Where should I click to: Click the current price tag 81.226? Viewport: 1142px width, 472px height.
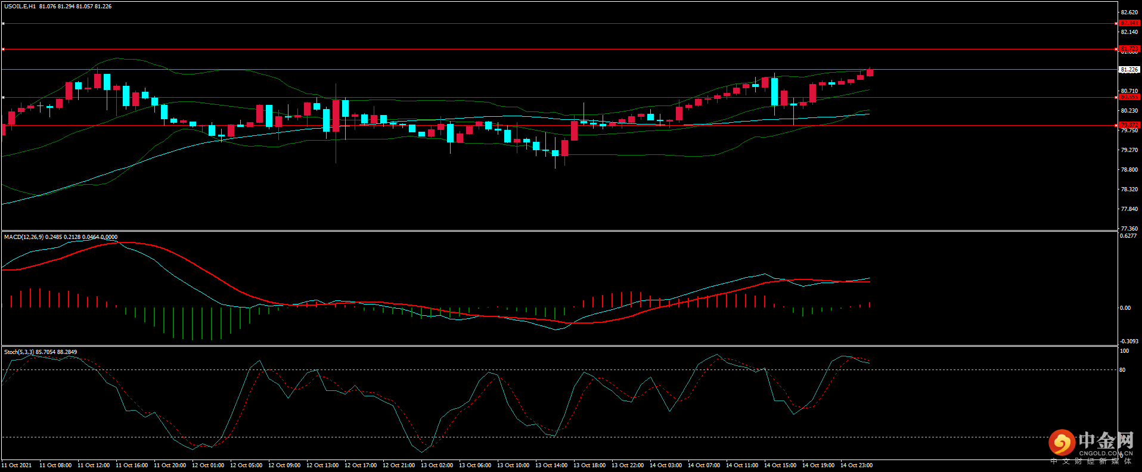[1129, 70]
